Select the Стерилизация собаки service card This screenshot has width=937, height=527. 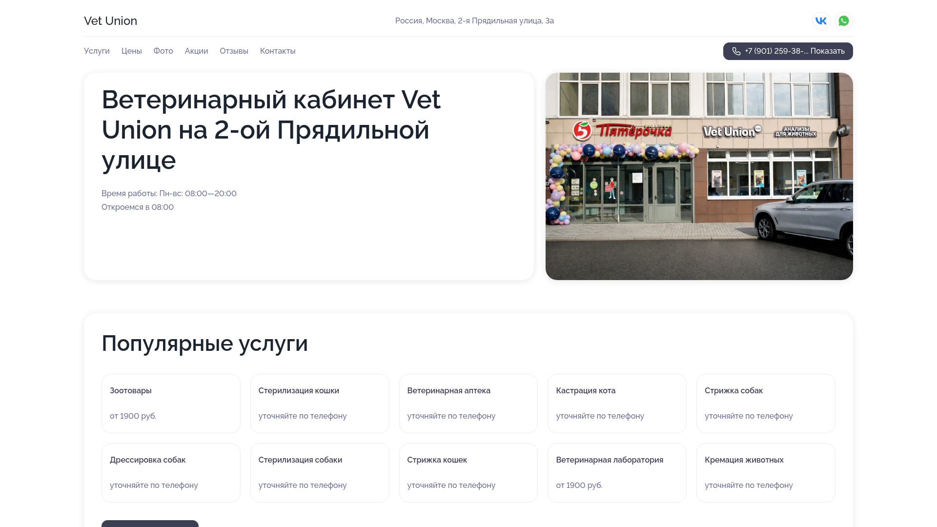(320, 473)
